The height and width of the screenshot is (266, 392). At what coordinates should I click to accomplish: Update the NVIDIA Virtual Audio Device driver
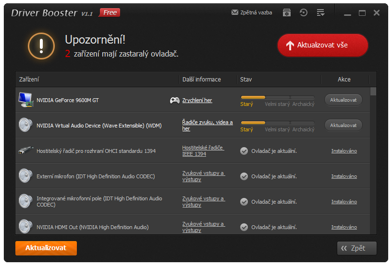343,125
